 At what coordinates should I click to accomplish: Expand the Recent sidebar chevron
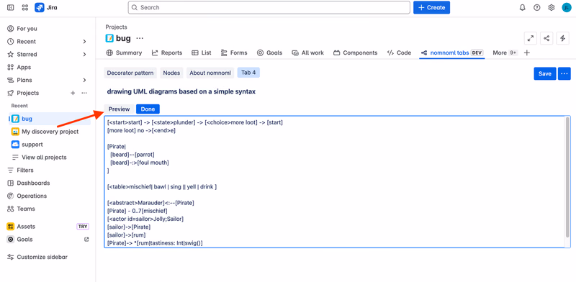[x=84, y=42]
